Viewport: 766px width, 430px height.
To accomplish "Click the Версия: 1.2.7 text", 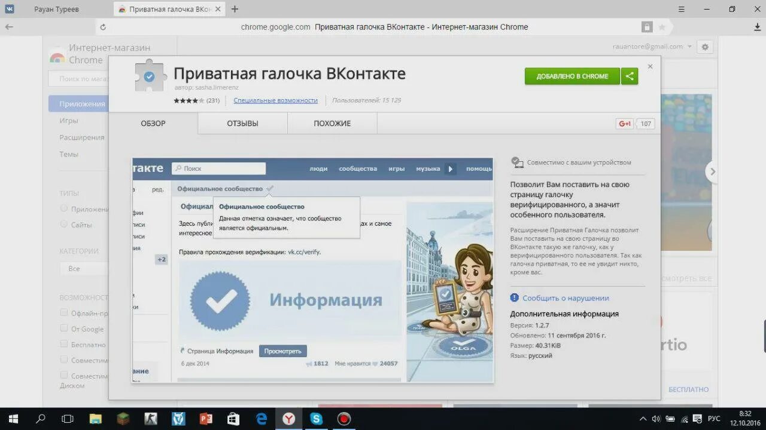I will point(529,325).
